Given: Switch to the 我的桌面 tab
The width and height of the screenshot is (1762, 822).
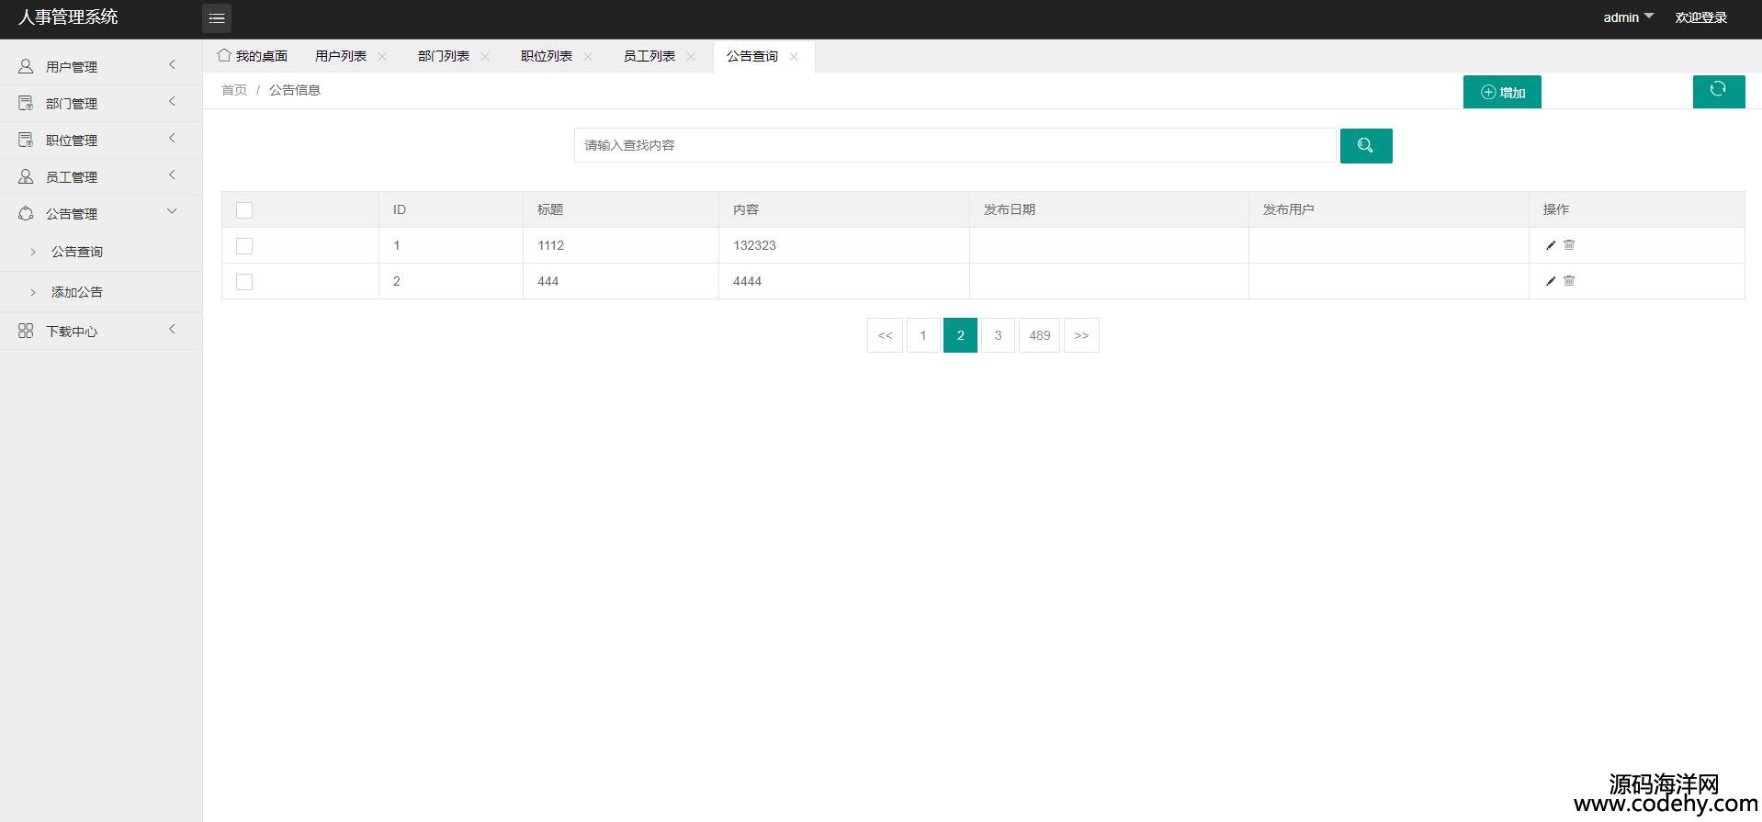Looking at the screenshot, I should (x=253, y=56).
